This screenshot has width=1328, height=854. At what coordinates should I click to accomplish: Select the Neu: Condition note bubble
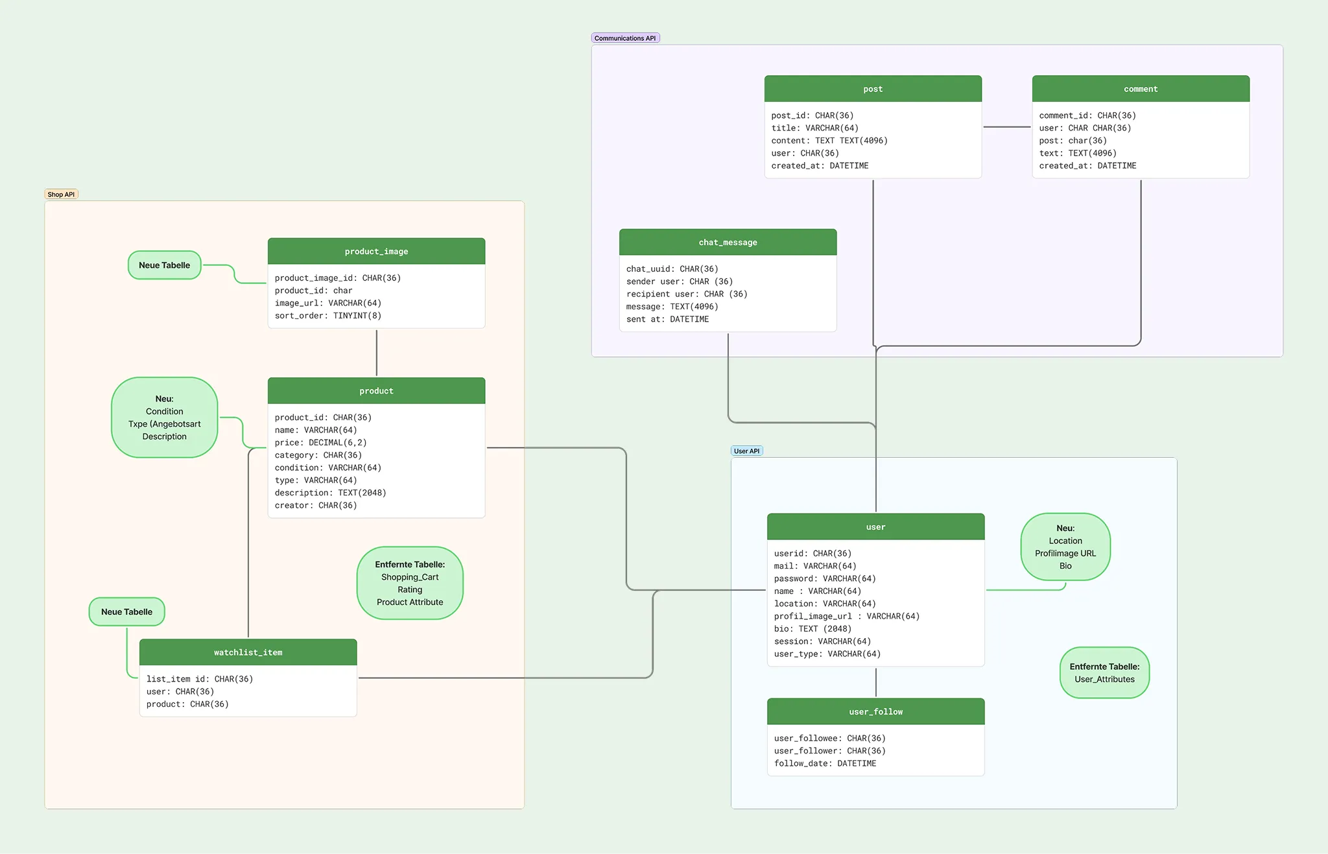point(165,418)
